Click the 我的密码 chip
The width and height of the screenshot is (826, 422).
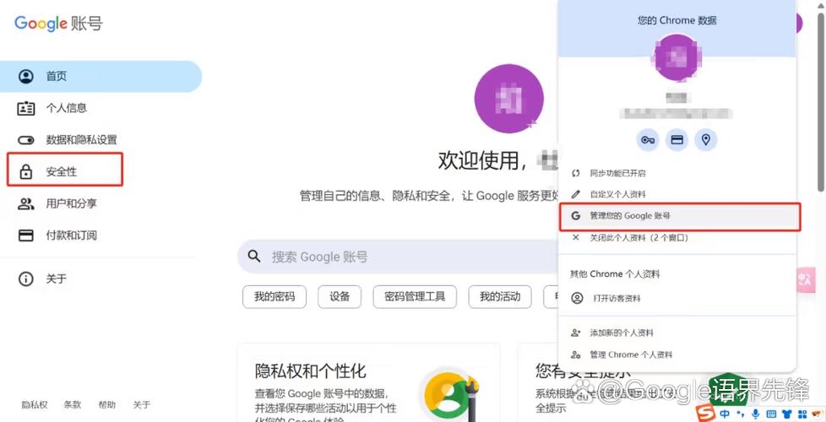pyautogui.click(x=274, y=297)
